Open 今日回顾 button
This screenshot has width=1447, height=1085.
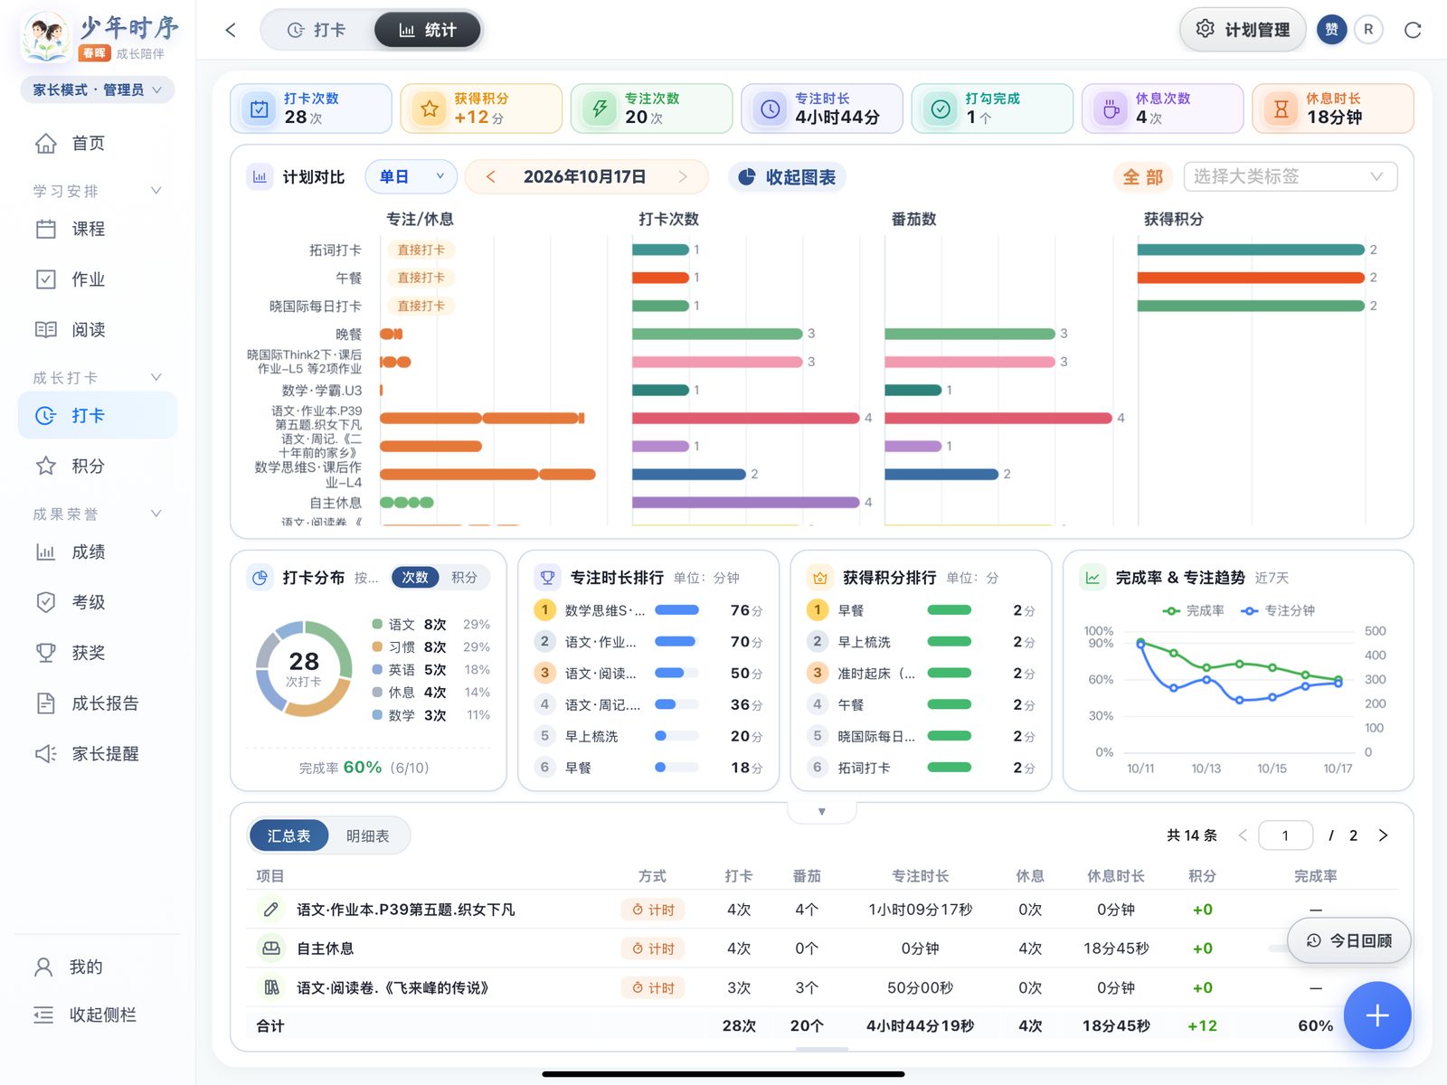1349,940
